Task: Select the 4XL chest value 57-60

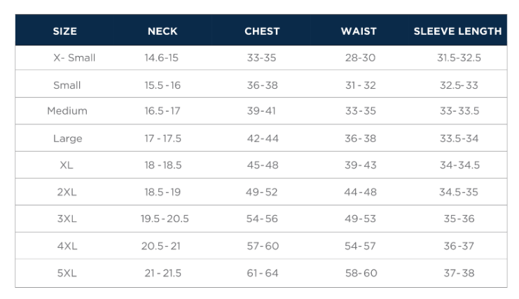Action: 263,246
